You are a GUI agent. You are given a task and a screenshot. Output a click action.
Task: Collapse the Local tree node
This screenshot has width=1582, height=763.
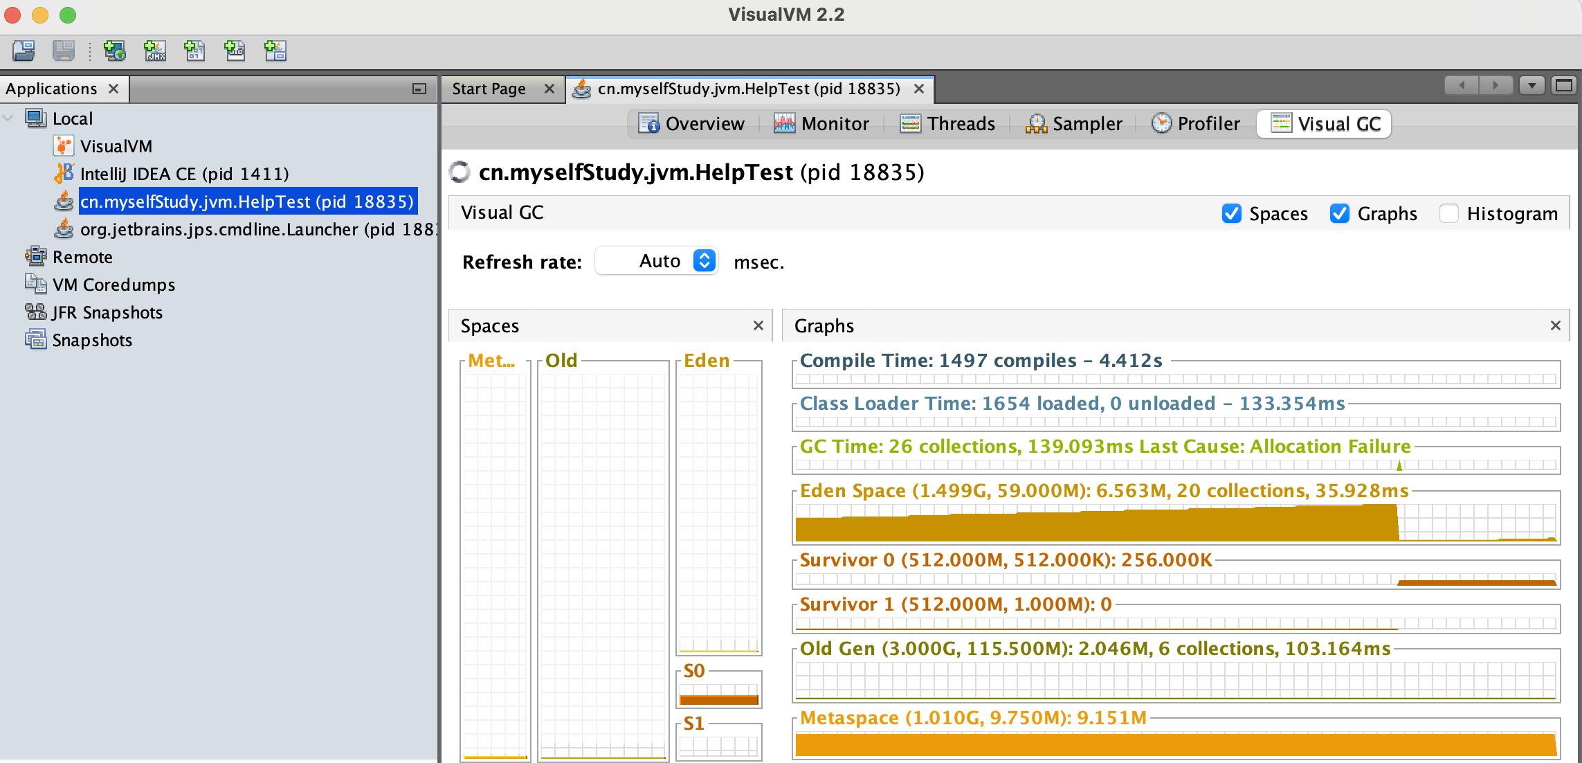click(9, 118)
